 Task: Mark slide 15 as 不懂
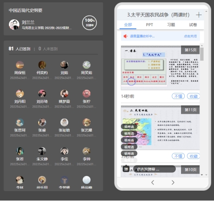click(x=178, y=96)
